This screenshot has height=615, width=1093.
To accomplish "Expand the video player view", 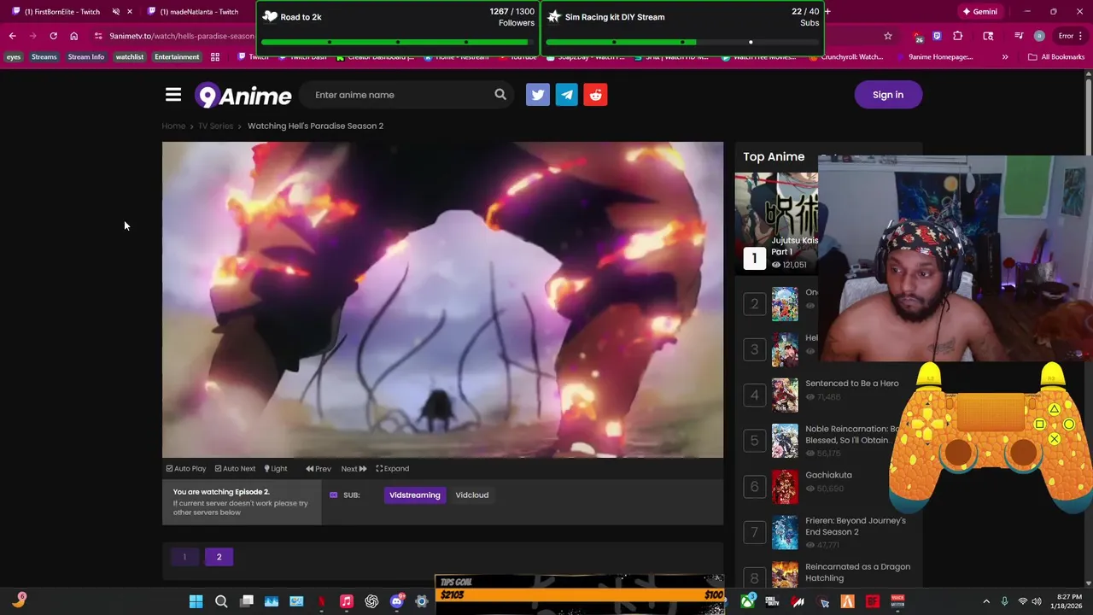I will (393, 469).
